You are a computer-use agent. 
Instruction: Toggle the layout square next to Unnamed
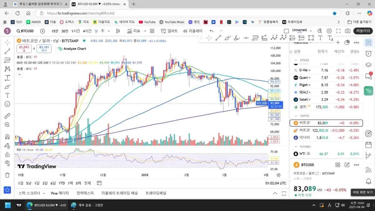tap(286, 31)
